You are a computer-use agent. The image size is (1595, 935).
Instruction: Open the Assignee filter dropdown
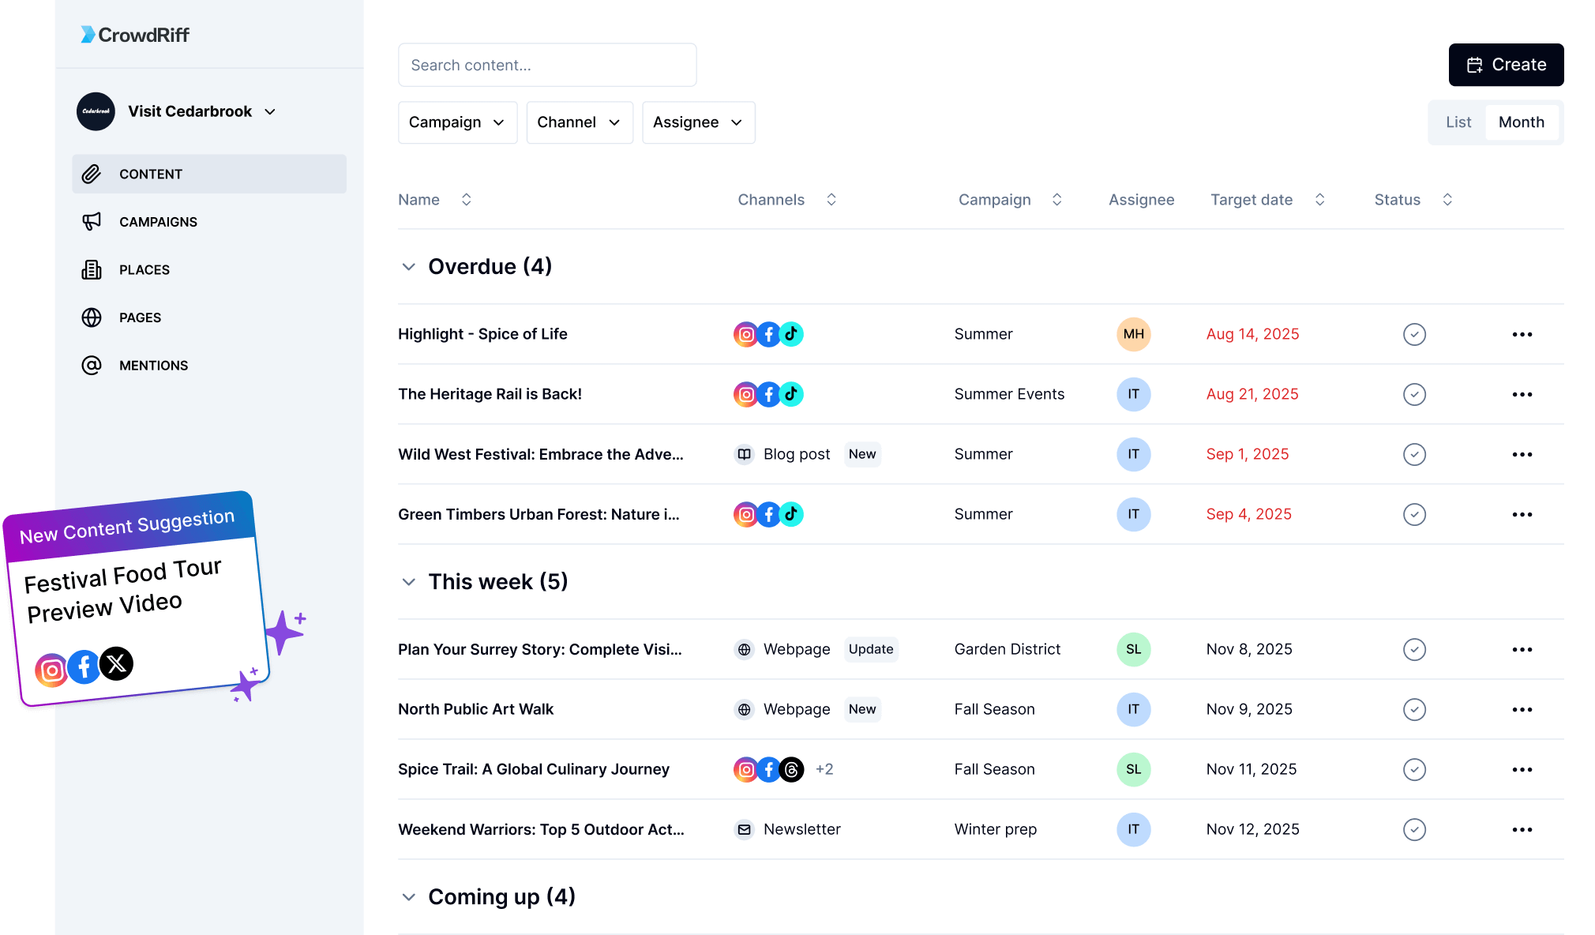click(x=698, y=122)
